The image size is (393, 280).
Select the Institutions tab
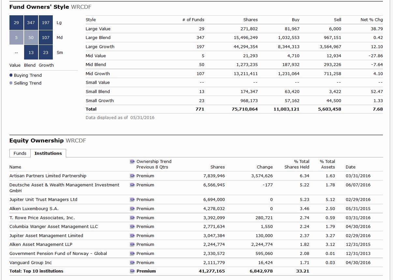[x=48, y=153]
